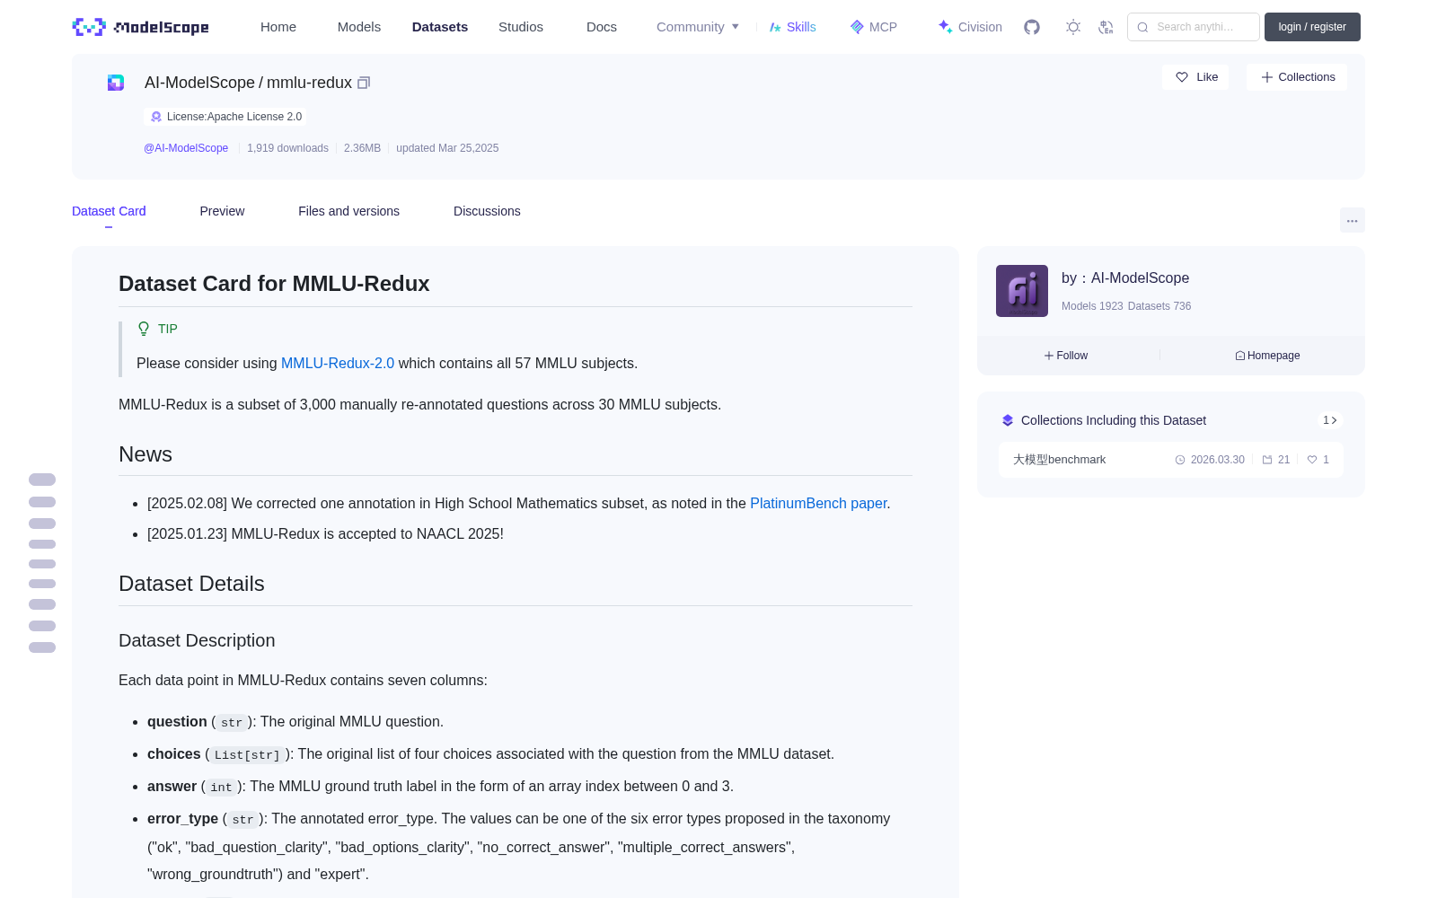1437x898 pixels.
Task: Open Models in the top navigation
Action: 359,27
